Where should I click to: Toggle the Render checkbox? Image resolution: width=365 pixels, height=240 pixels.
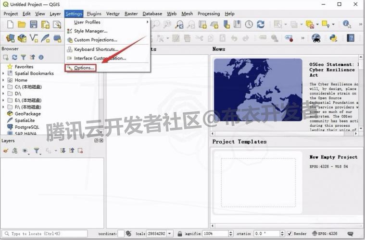(x=289, y=233)
